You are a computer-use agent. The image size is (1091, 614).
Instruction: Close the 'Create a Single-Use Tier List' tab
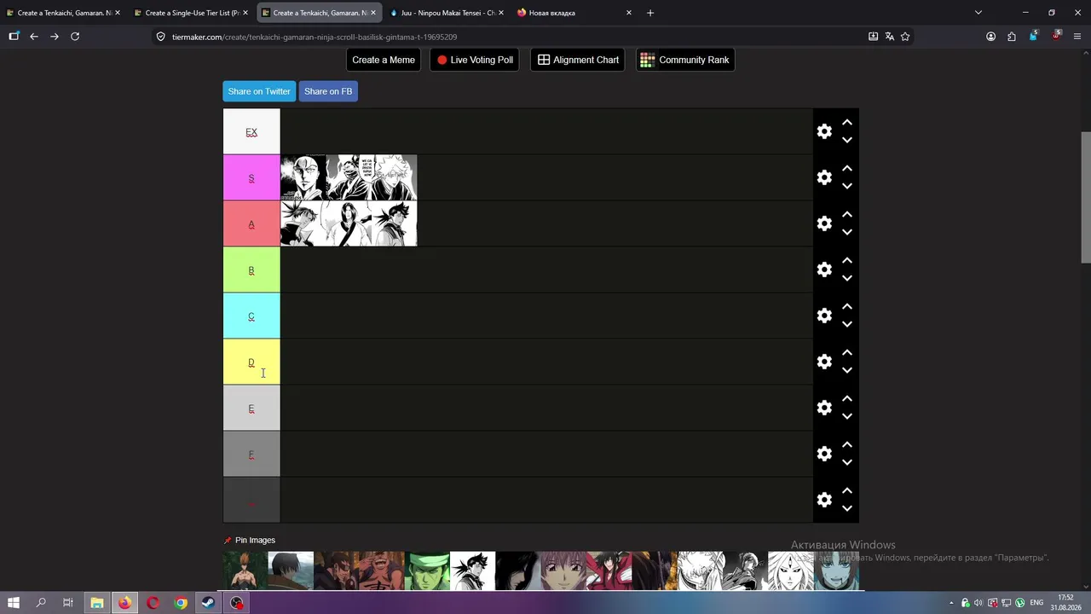(245, 13)
